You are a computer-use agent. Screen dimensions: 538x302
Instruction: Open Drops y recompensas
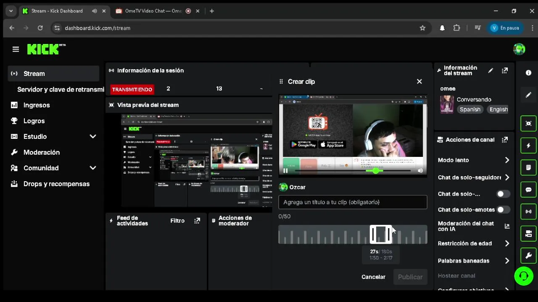coord(56,184)
